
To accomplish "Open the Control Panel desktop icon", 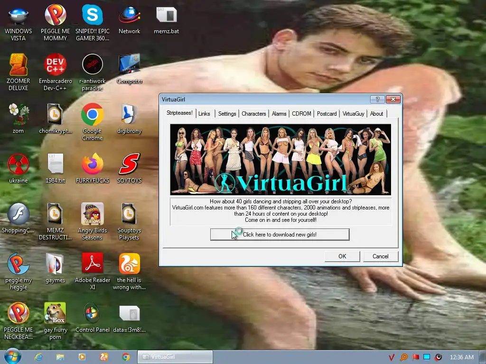I will (x=93, y=318).
